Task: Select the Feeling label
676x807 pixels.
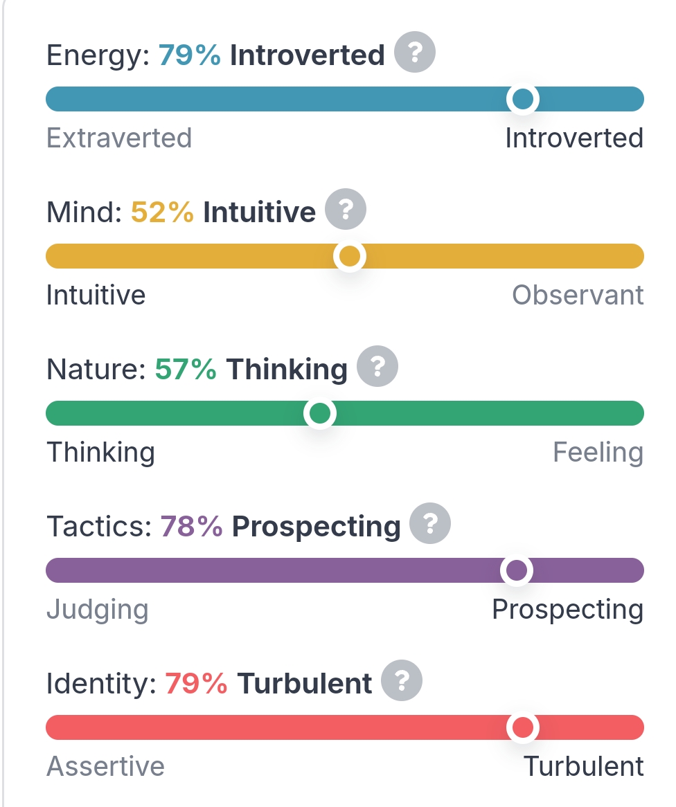Action: 598,453
